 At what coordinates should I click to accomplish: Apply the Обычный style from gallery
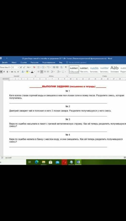click(x=74, y=70)
